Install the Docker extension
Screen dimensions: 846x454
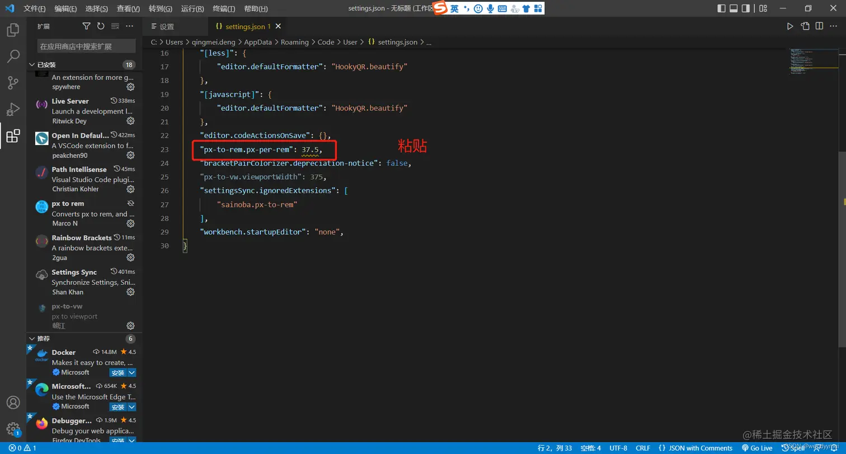[118, 373]
